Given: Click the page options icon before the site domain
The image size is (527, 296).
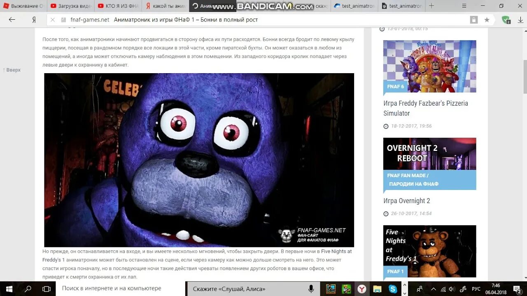Looking at the screenshot, I should pyautogui.click(x=63, y=20).
